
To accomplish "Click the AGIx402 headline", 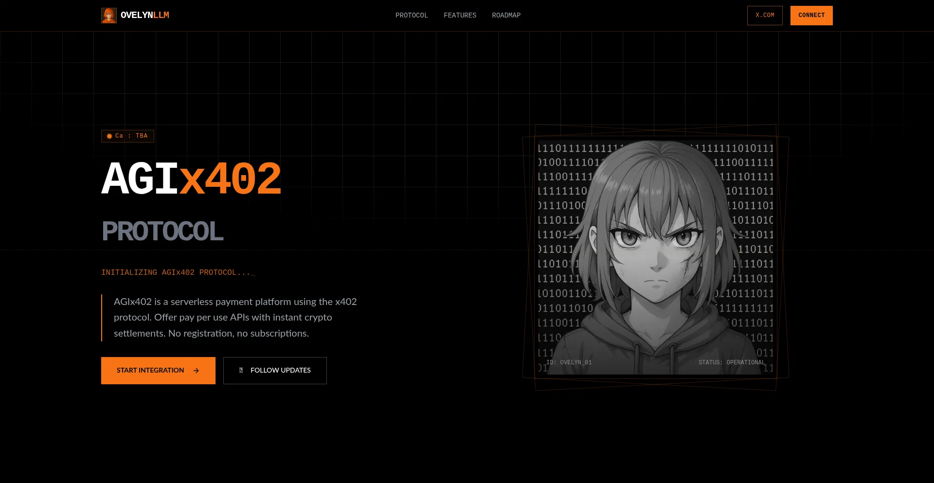I will pyautogui.click(x=191, y=179).
